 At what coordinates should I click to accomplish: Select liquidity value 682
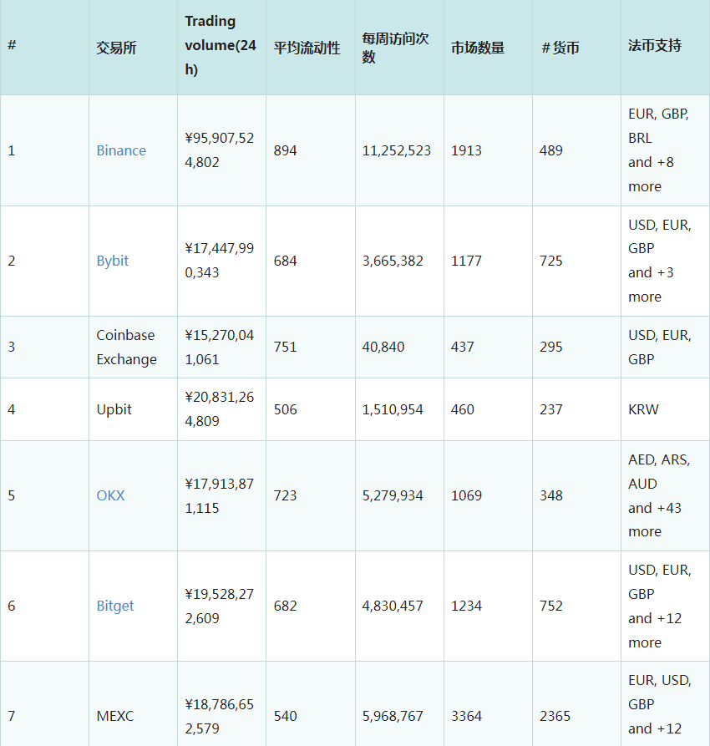pos(285,606)
